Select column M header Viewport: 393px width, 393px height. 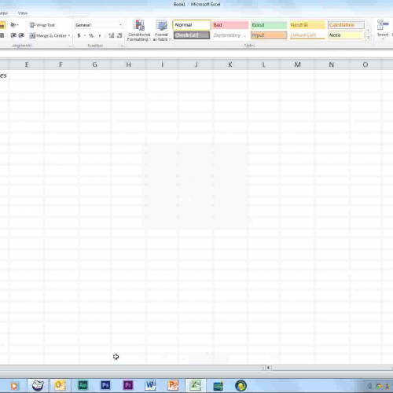(x=297, y=64)
